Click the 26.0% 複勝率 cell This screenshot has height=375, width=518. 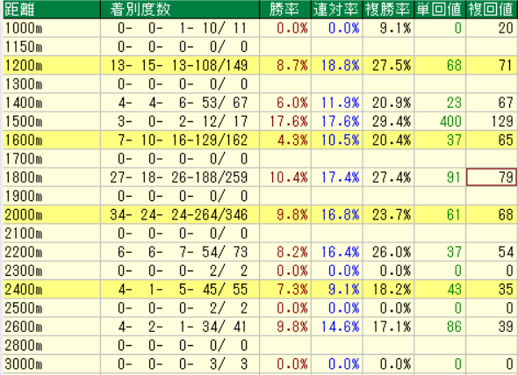[x=388, y=252]
